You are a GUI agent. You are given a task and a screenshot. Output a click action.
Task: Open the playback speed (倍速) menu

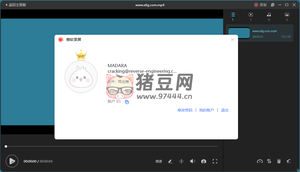(x=159, y=161)
